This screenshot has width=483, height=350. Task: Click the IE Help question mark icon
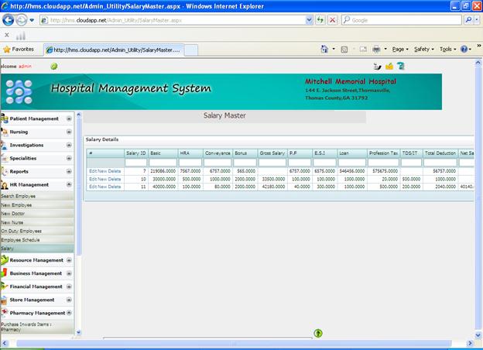464,49
